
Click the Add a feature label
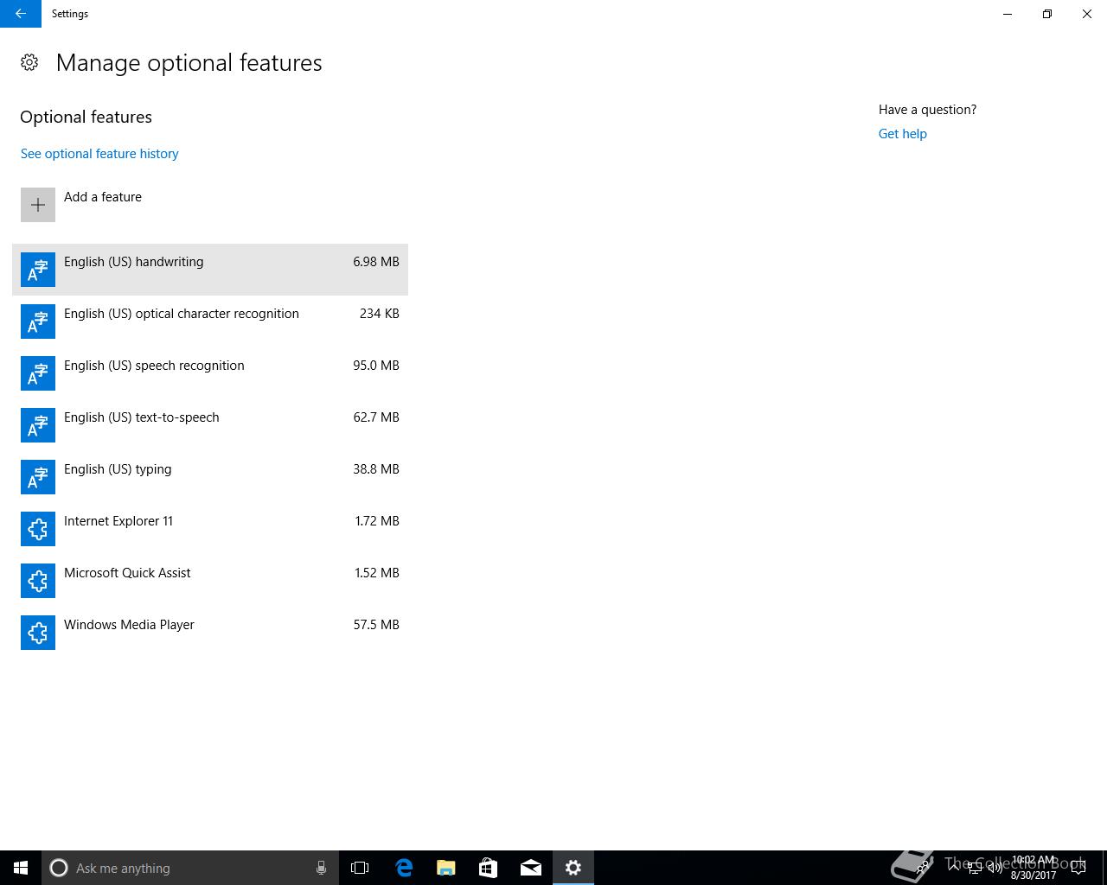tap(103, 197)
